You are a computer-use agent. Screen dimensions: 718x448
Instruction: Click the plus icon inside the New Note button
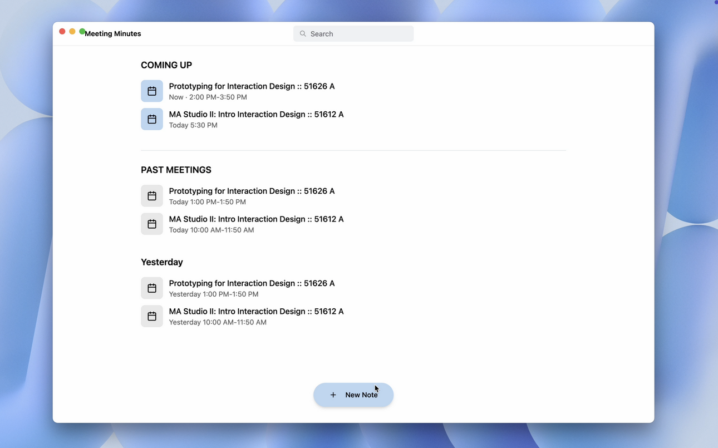pyautogui.click(x=333, y=395)
